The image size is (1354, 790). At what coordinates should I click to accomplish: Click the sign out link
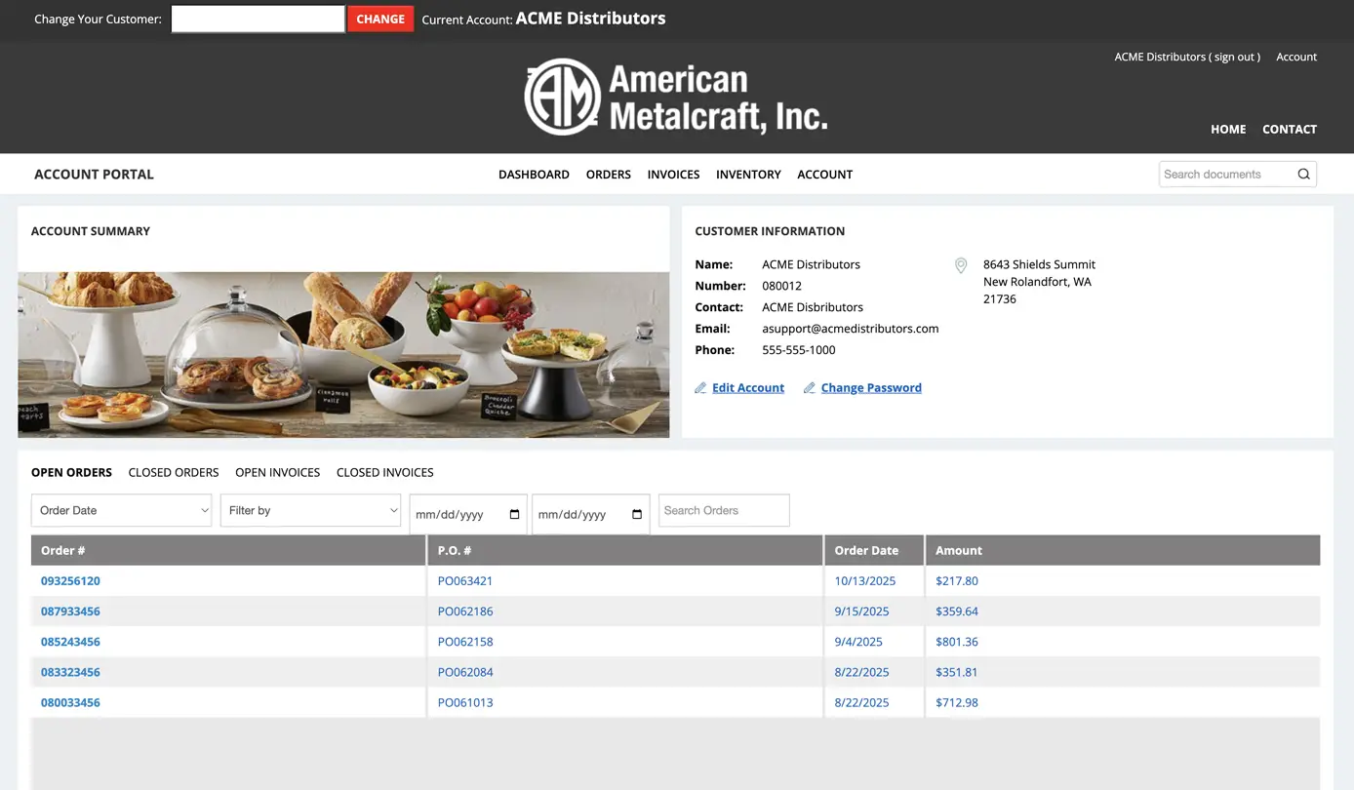point(1234,57)
